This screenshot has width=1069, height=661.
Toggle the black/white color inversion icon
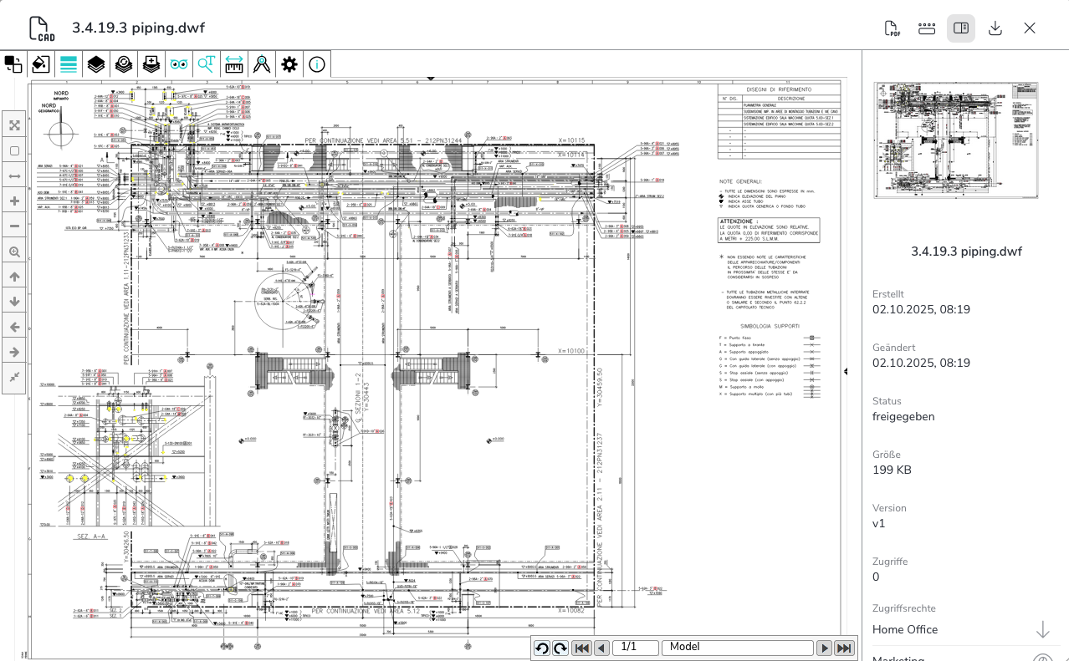(13, 64)
